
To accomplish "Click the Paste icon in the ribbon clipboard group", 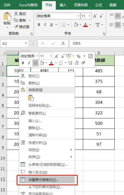I will point(7,16).
